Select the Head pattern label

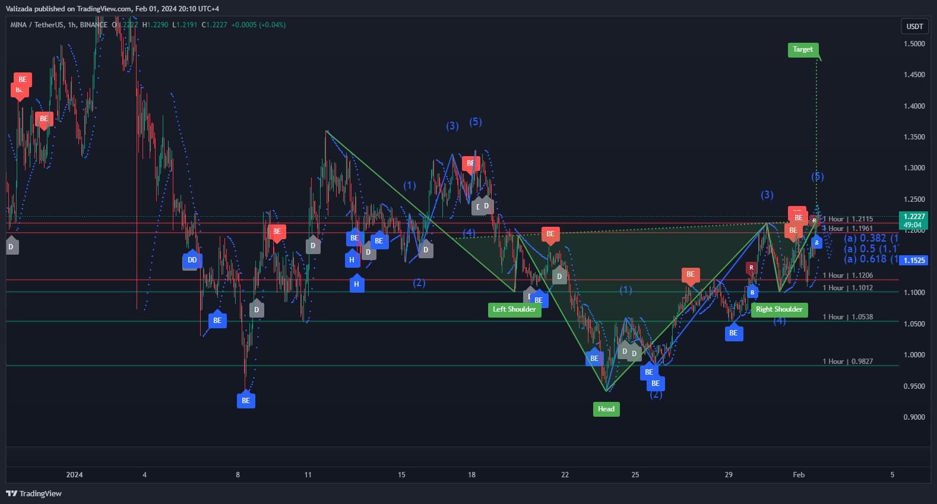606,409
